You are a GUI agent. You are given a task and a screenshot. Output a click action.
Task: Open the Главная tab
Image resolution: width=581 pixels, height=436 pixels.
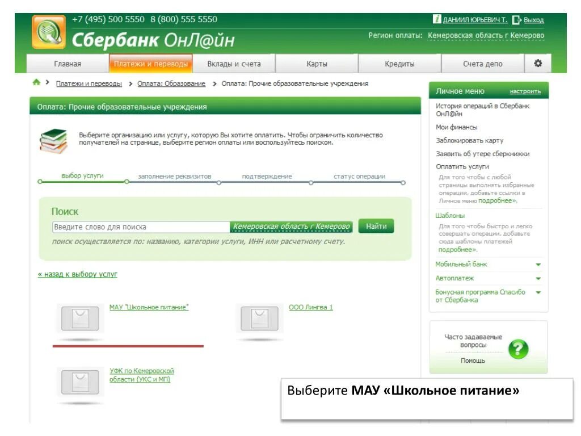coord(68,64)
